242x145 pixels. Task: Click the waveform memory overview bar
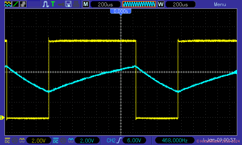pos(139,5)
